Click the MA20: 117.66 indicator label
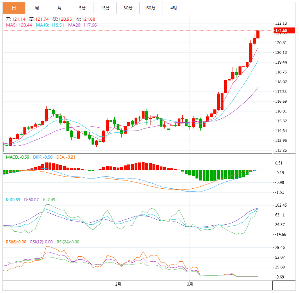This screenshot has height=293, width=299. [x=82, y=25]
